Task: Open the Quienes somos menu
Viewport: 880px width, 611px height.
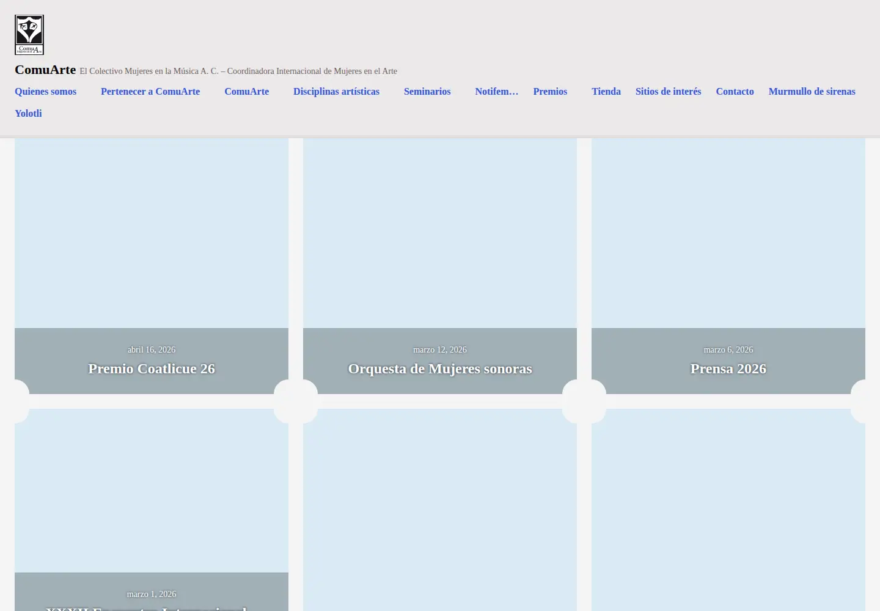Action: (46, 92)
